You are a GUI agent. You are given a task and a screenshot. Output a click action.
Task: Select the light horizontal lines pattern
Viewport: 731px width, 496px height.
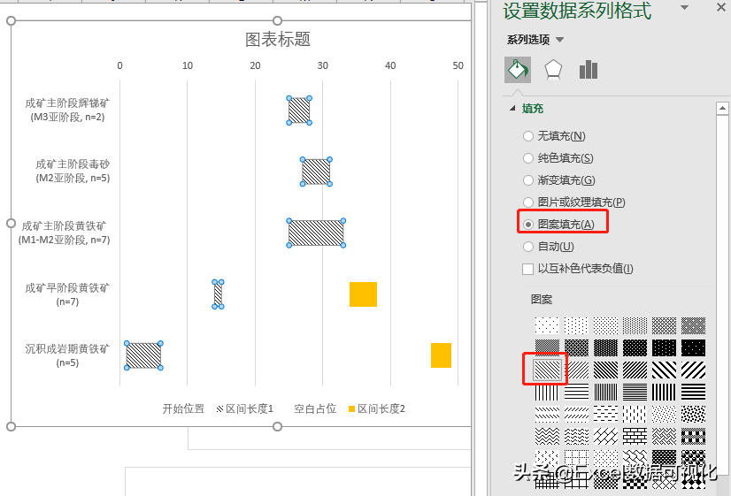576,393
